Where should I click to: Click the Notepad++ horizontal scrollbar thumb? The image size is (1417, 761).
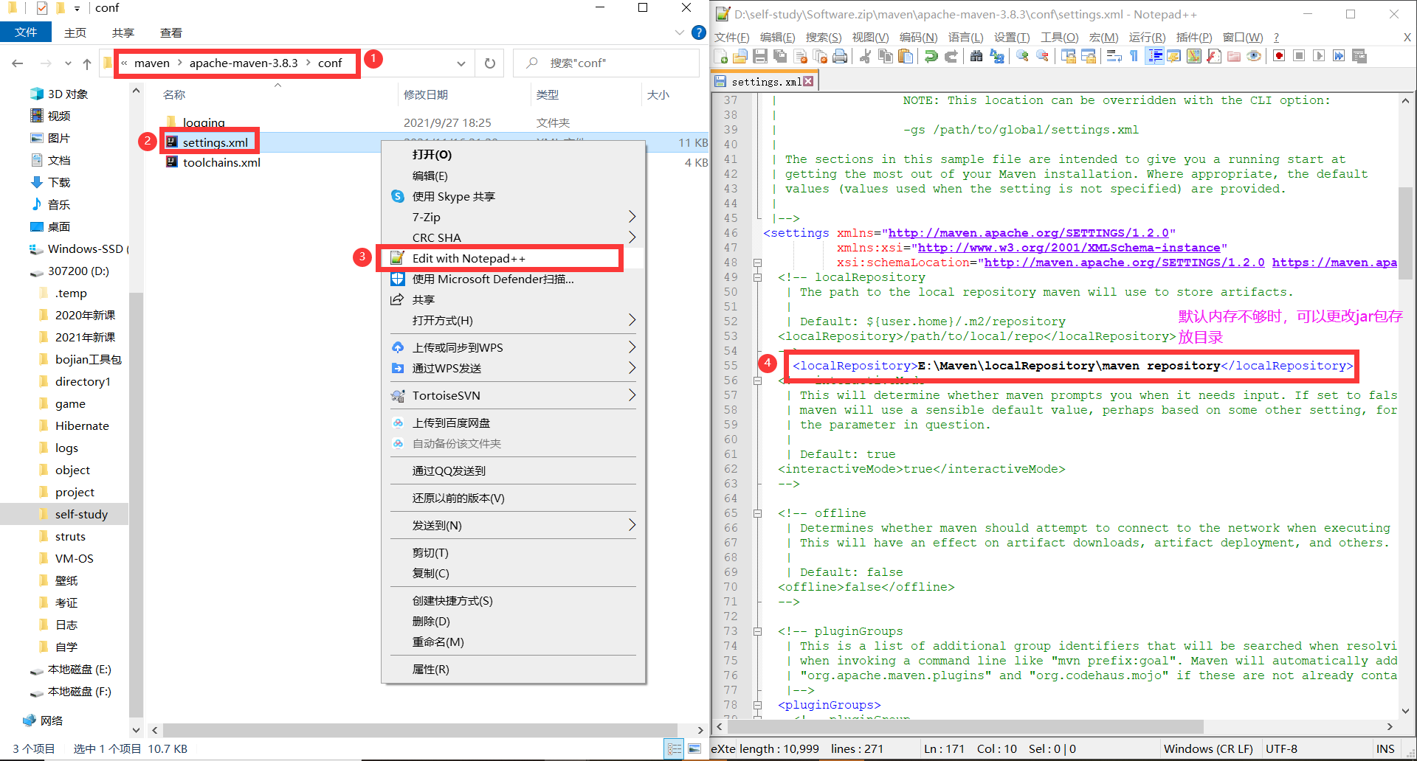click(x=965, y=727)
